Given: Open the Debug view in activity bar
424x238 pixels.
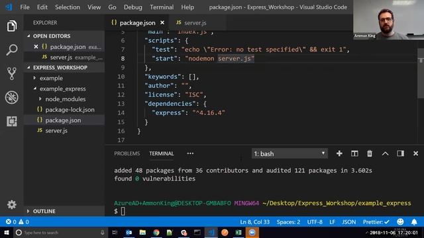Looking at the screenshot, I should (12, 97).
